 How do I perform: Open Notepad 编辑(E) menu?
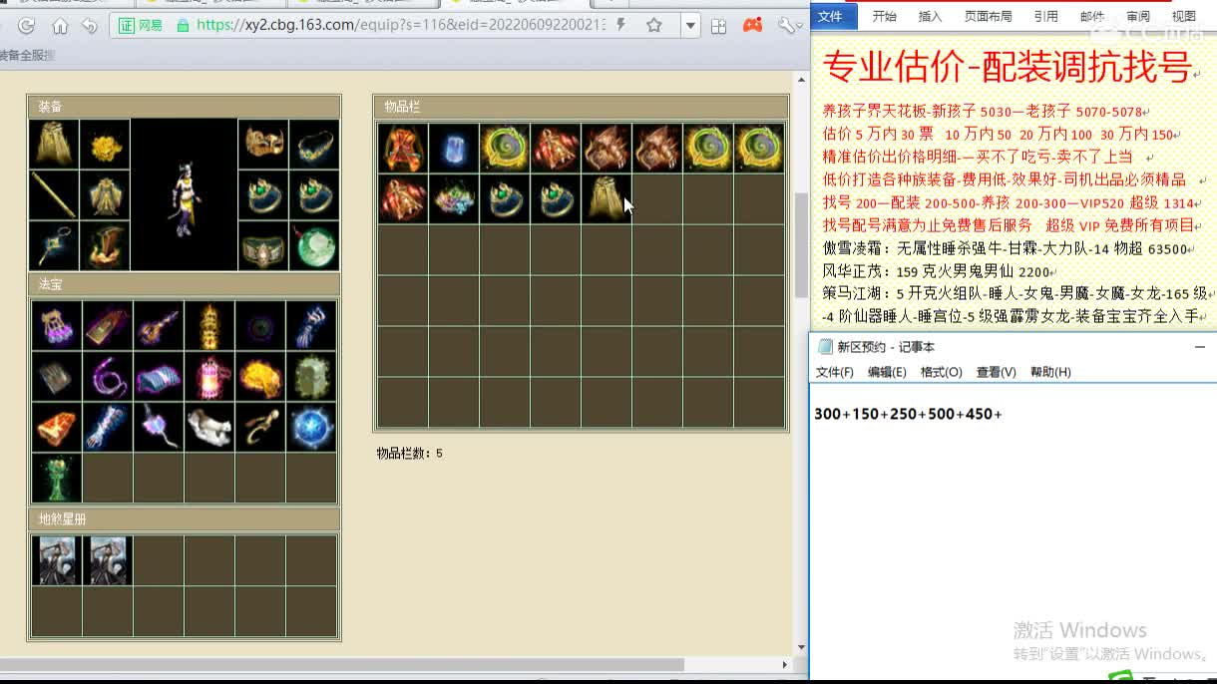click(x=887, y=372)
